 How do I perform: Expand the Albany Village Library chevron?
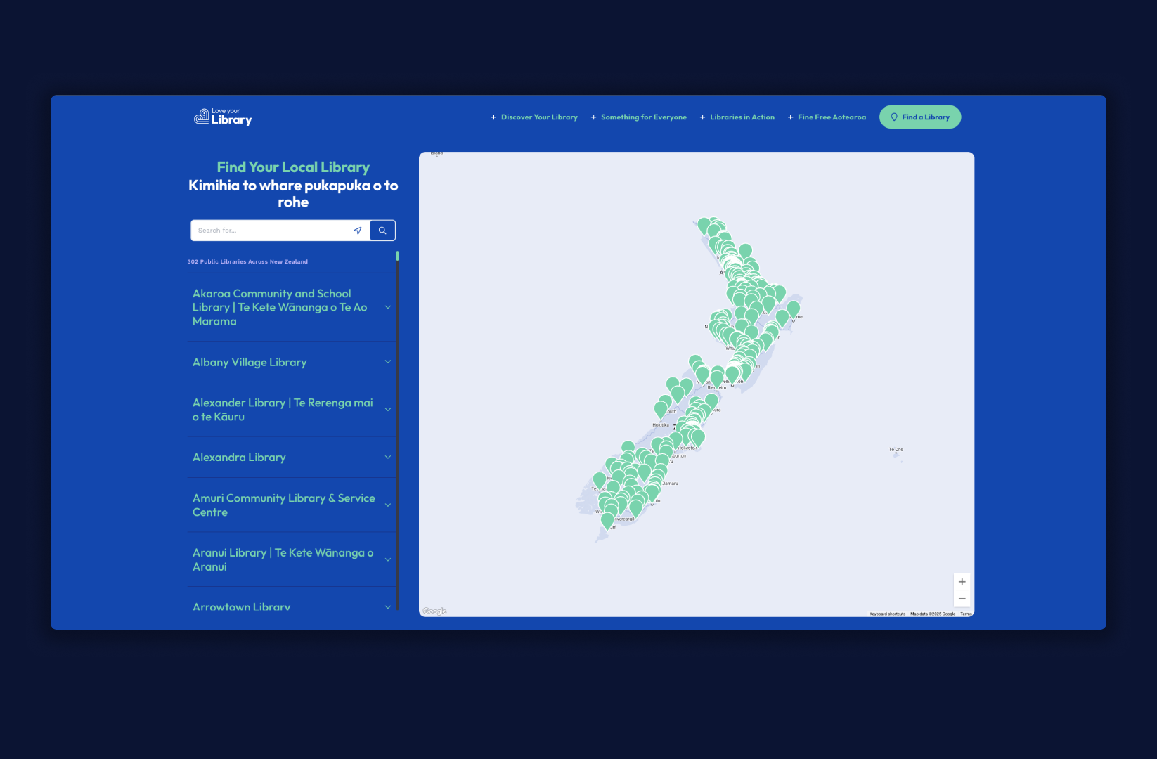tap(388, 362)
